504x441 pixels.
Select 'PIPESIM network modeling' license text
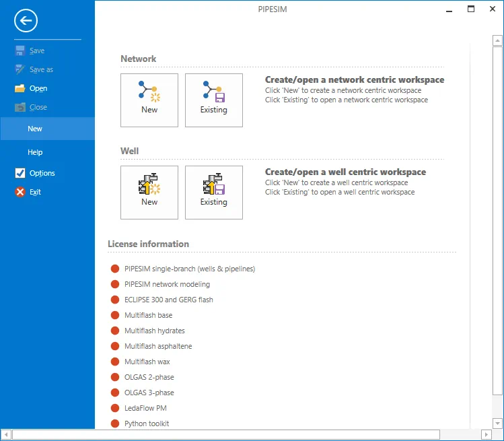167,284
